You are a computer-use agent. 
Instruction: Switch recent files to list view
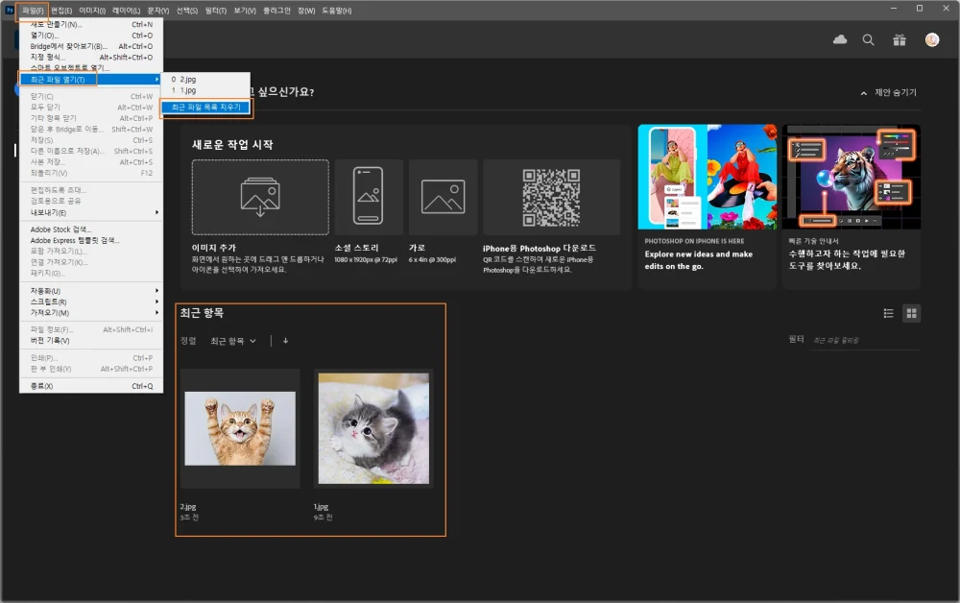(888, 313)
